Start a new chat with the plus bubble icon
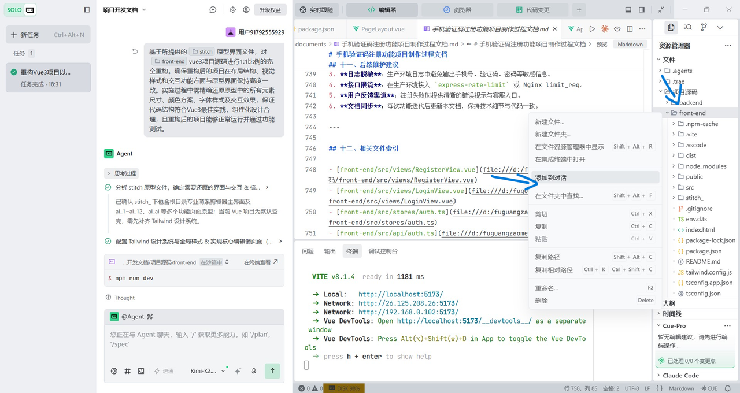 pos(213,10)
